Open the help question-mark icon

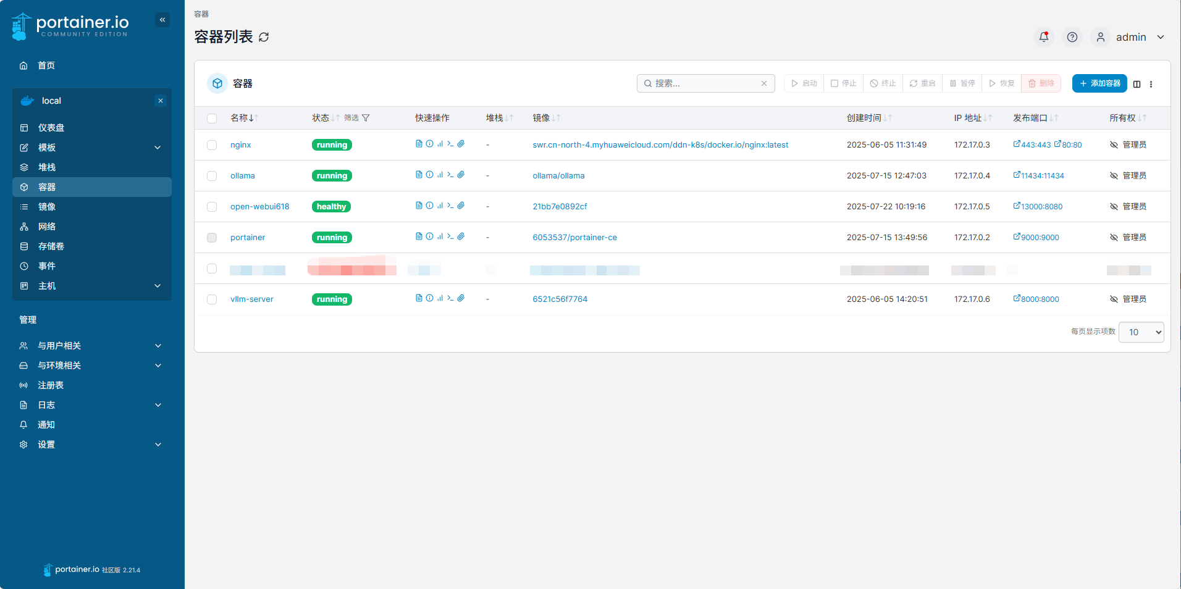click(x=1072, y=37)
